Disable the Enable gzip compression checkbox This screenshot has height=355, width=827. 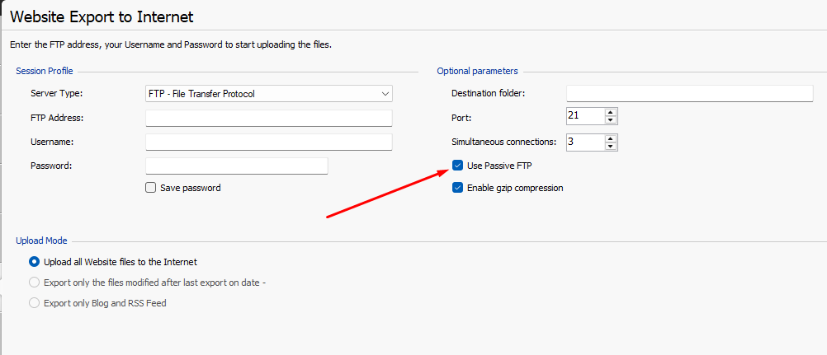tap(458, 188)
